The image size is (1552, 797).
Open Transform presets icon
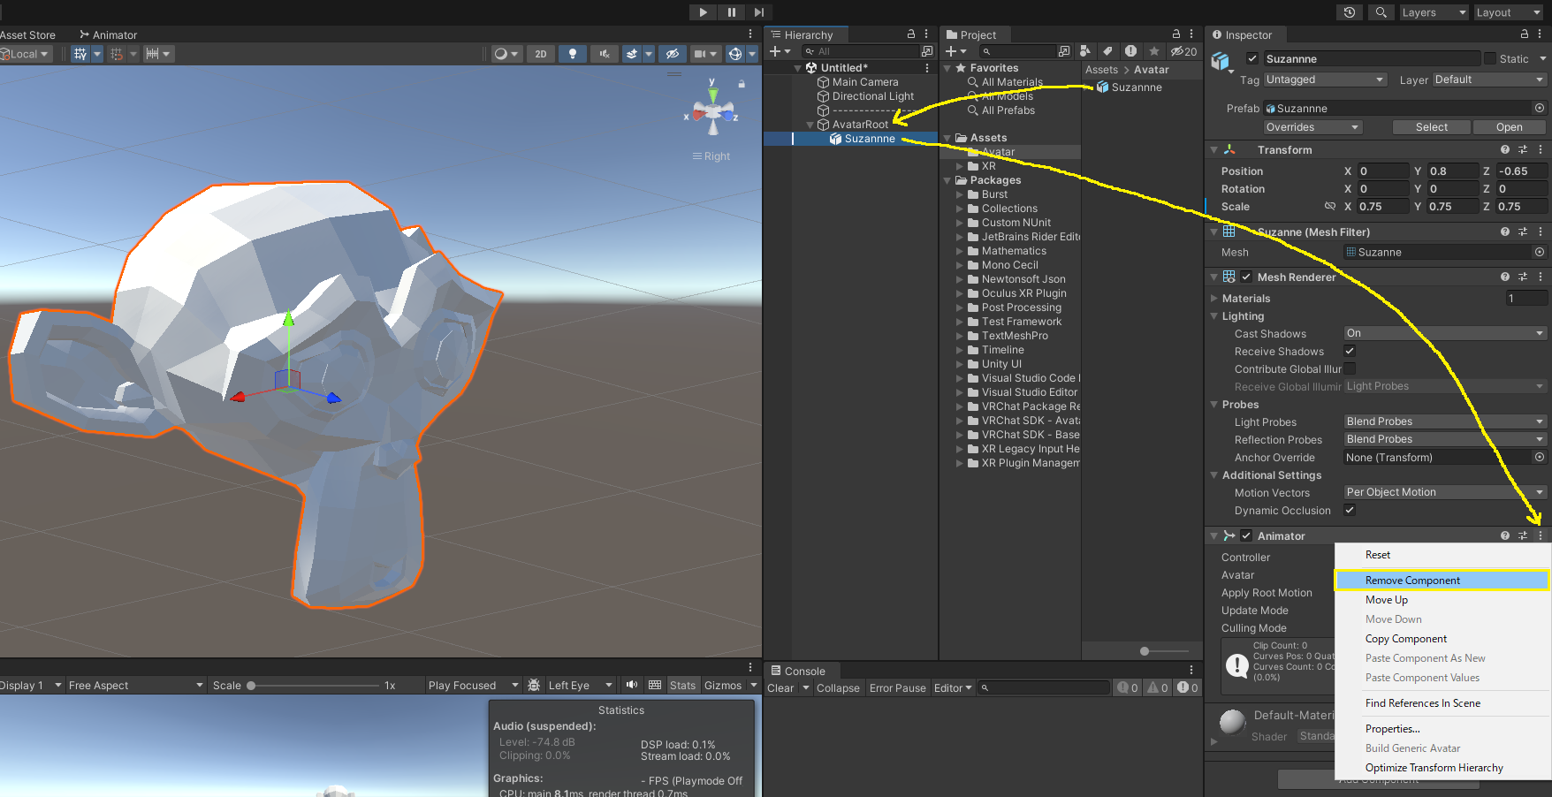coord(1523,149)
